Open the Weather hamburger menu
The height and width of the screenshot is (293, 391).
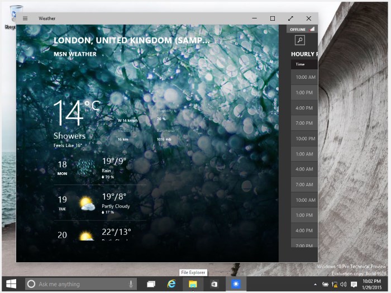pyautogui.click(x=25, y=18)
